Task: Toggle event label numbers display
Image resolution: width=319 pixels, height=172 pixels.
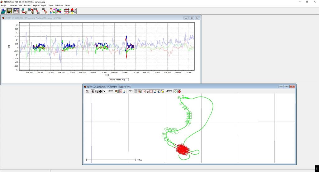Action: coord(148,92)
